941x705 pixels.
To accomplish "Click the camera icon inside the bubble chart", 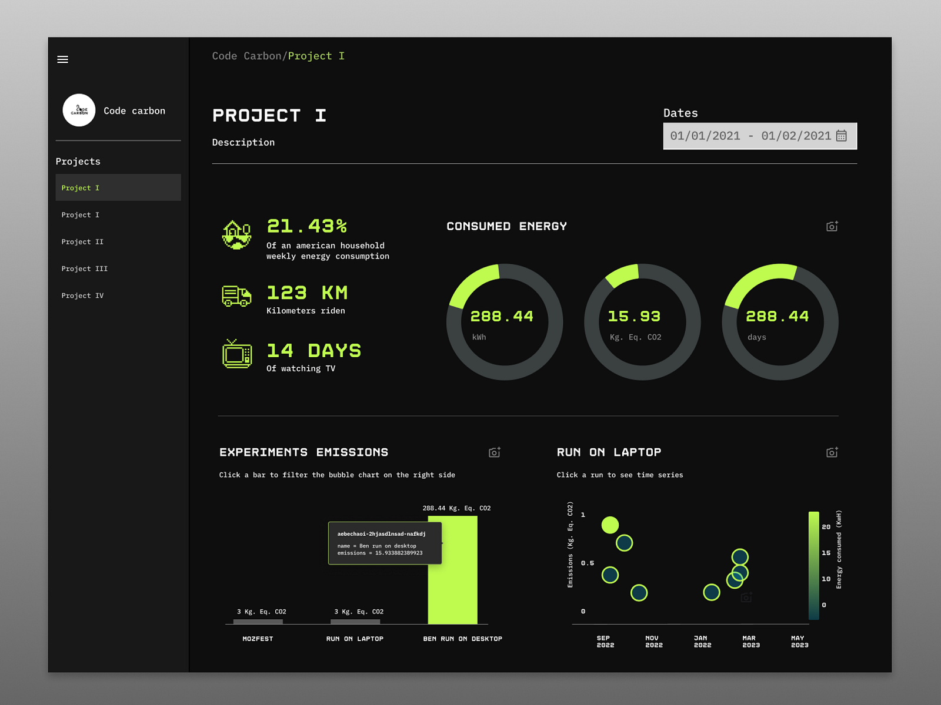I will point(746,596).
